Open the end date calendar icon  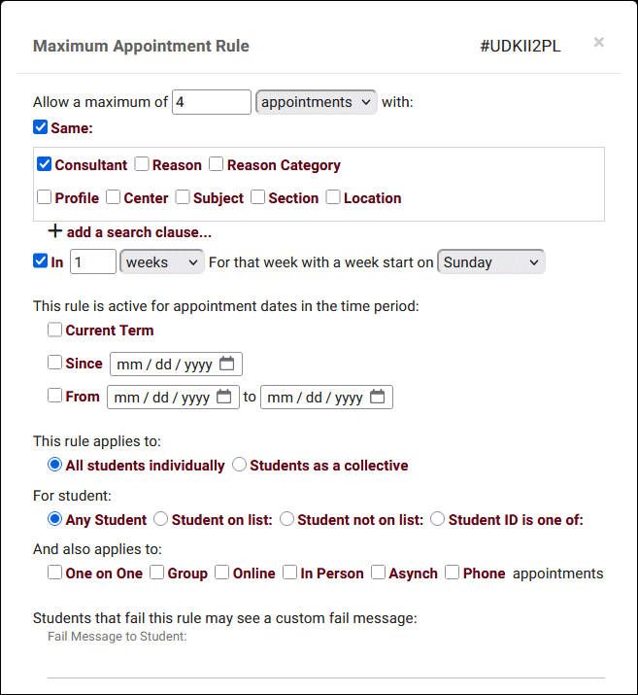tap(377, 397)
